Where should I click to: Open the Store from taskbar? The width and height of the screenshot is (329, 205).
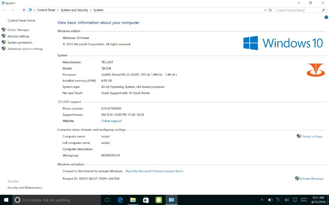pos(146,200)
